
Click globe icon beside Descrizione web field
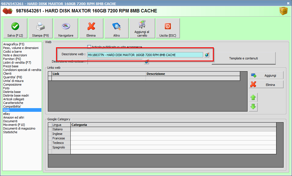click(x=207, y=55)
